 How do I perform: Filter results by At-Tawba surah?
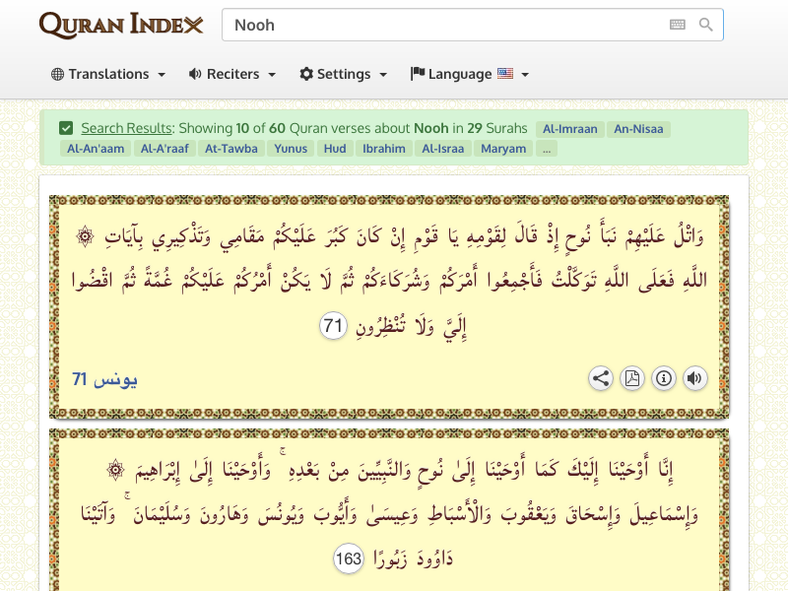[x=231, y=149]
